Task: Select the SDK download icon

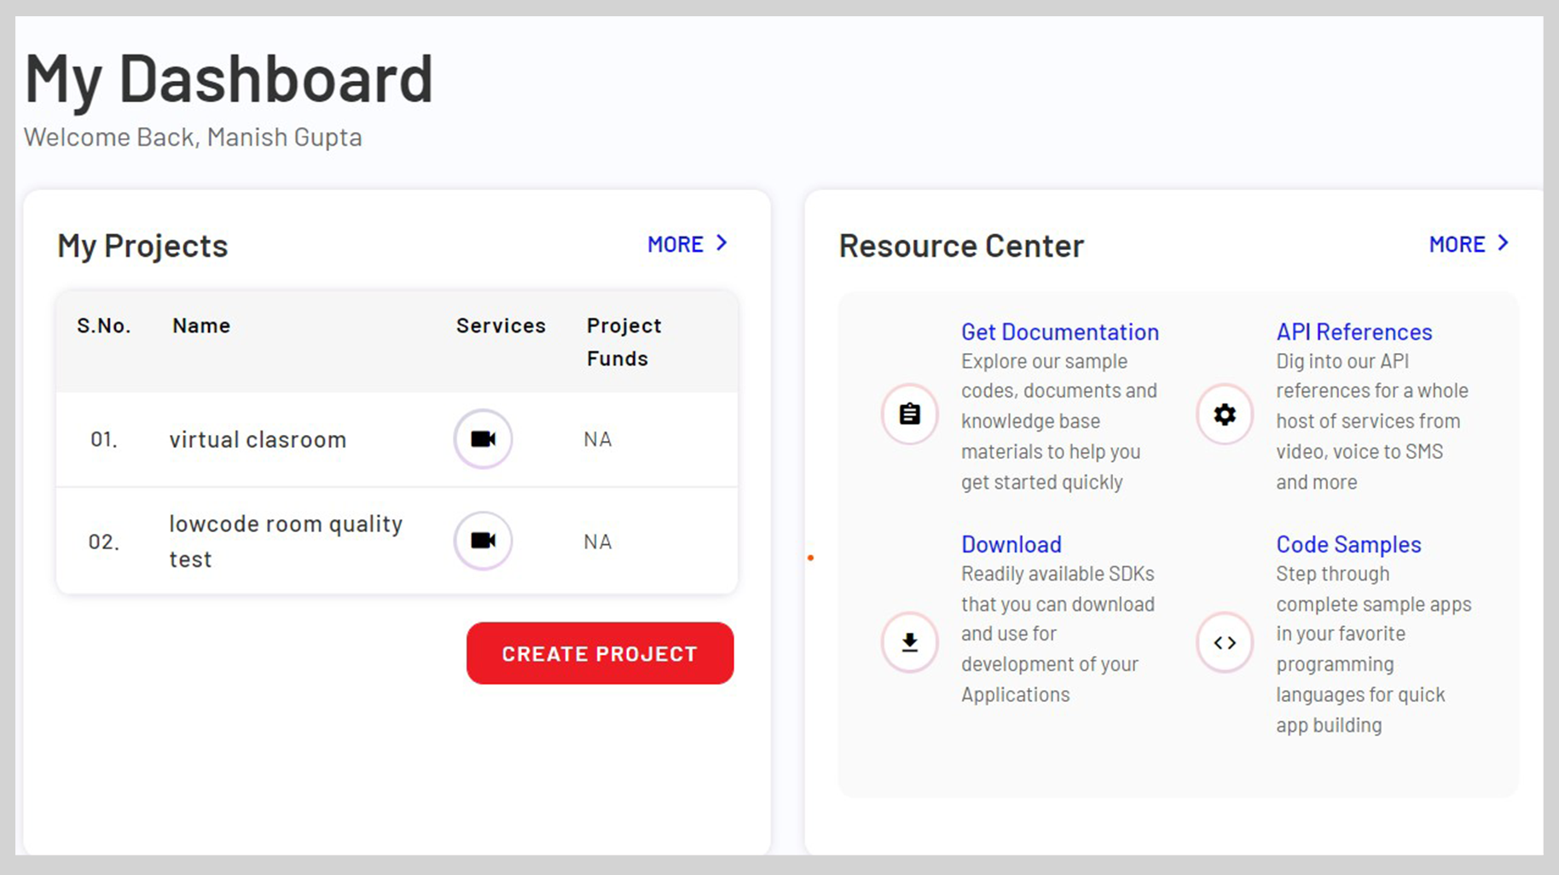Action: 909,642
